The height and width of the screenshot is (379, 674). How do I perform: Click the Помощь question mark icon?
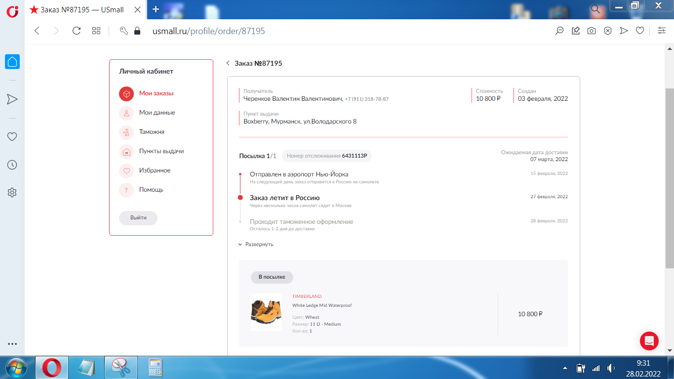tap(126, 190)
